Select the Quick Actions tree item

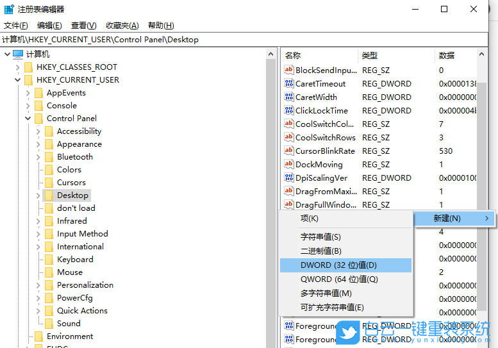(82, 311)
